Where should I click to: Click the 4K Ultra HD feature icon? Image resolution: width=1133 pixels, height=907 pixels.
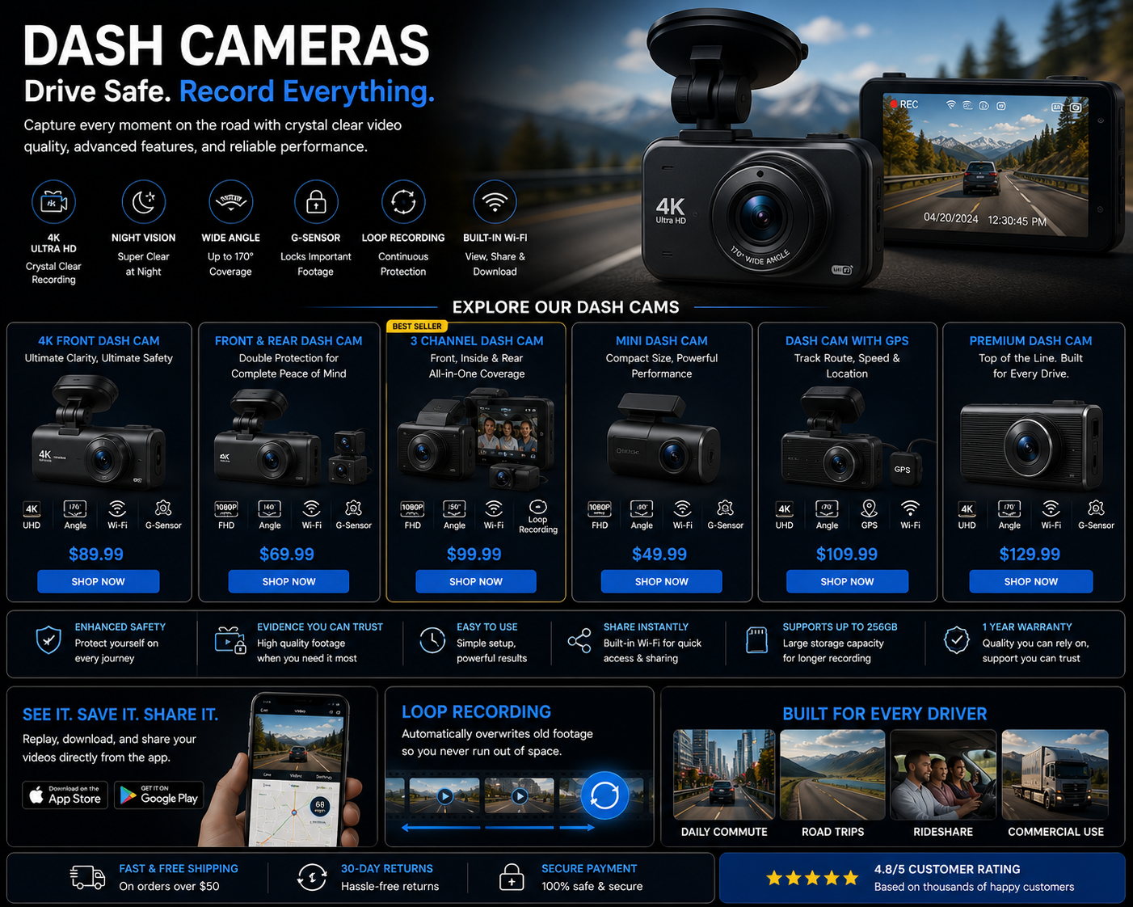tap(53, 202)
